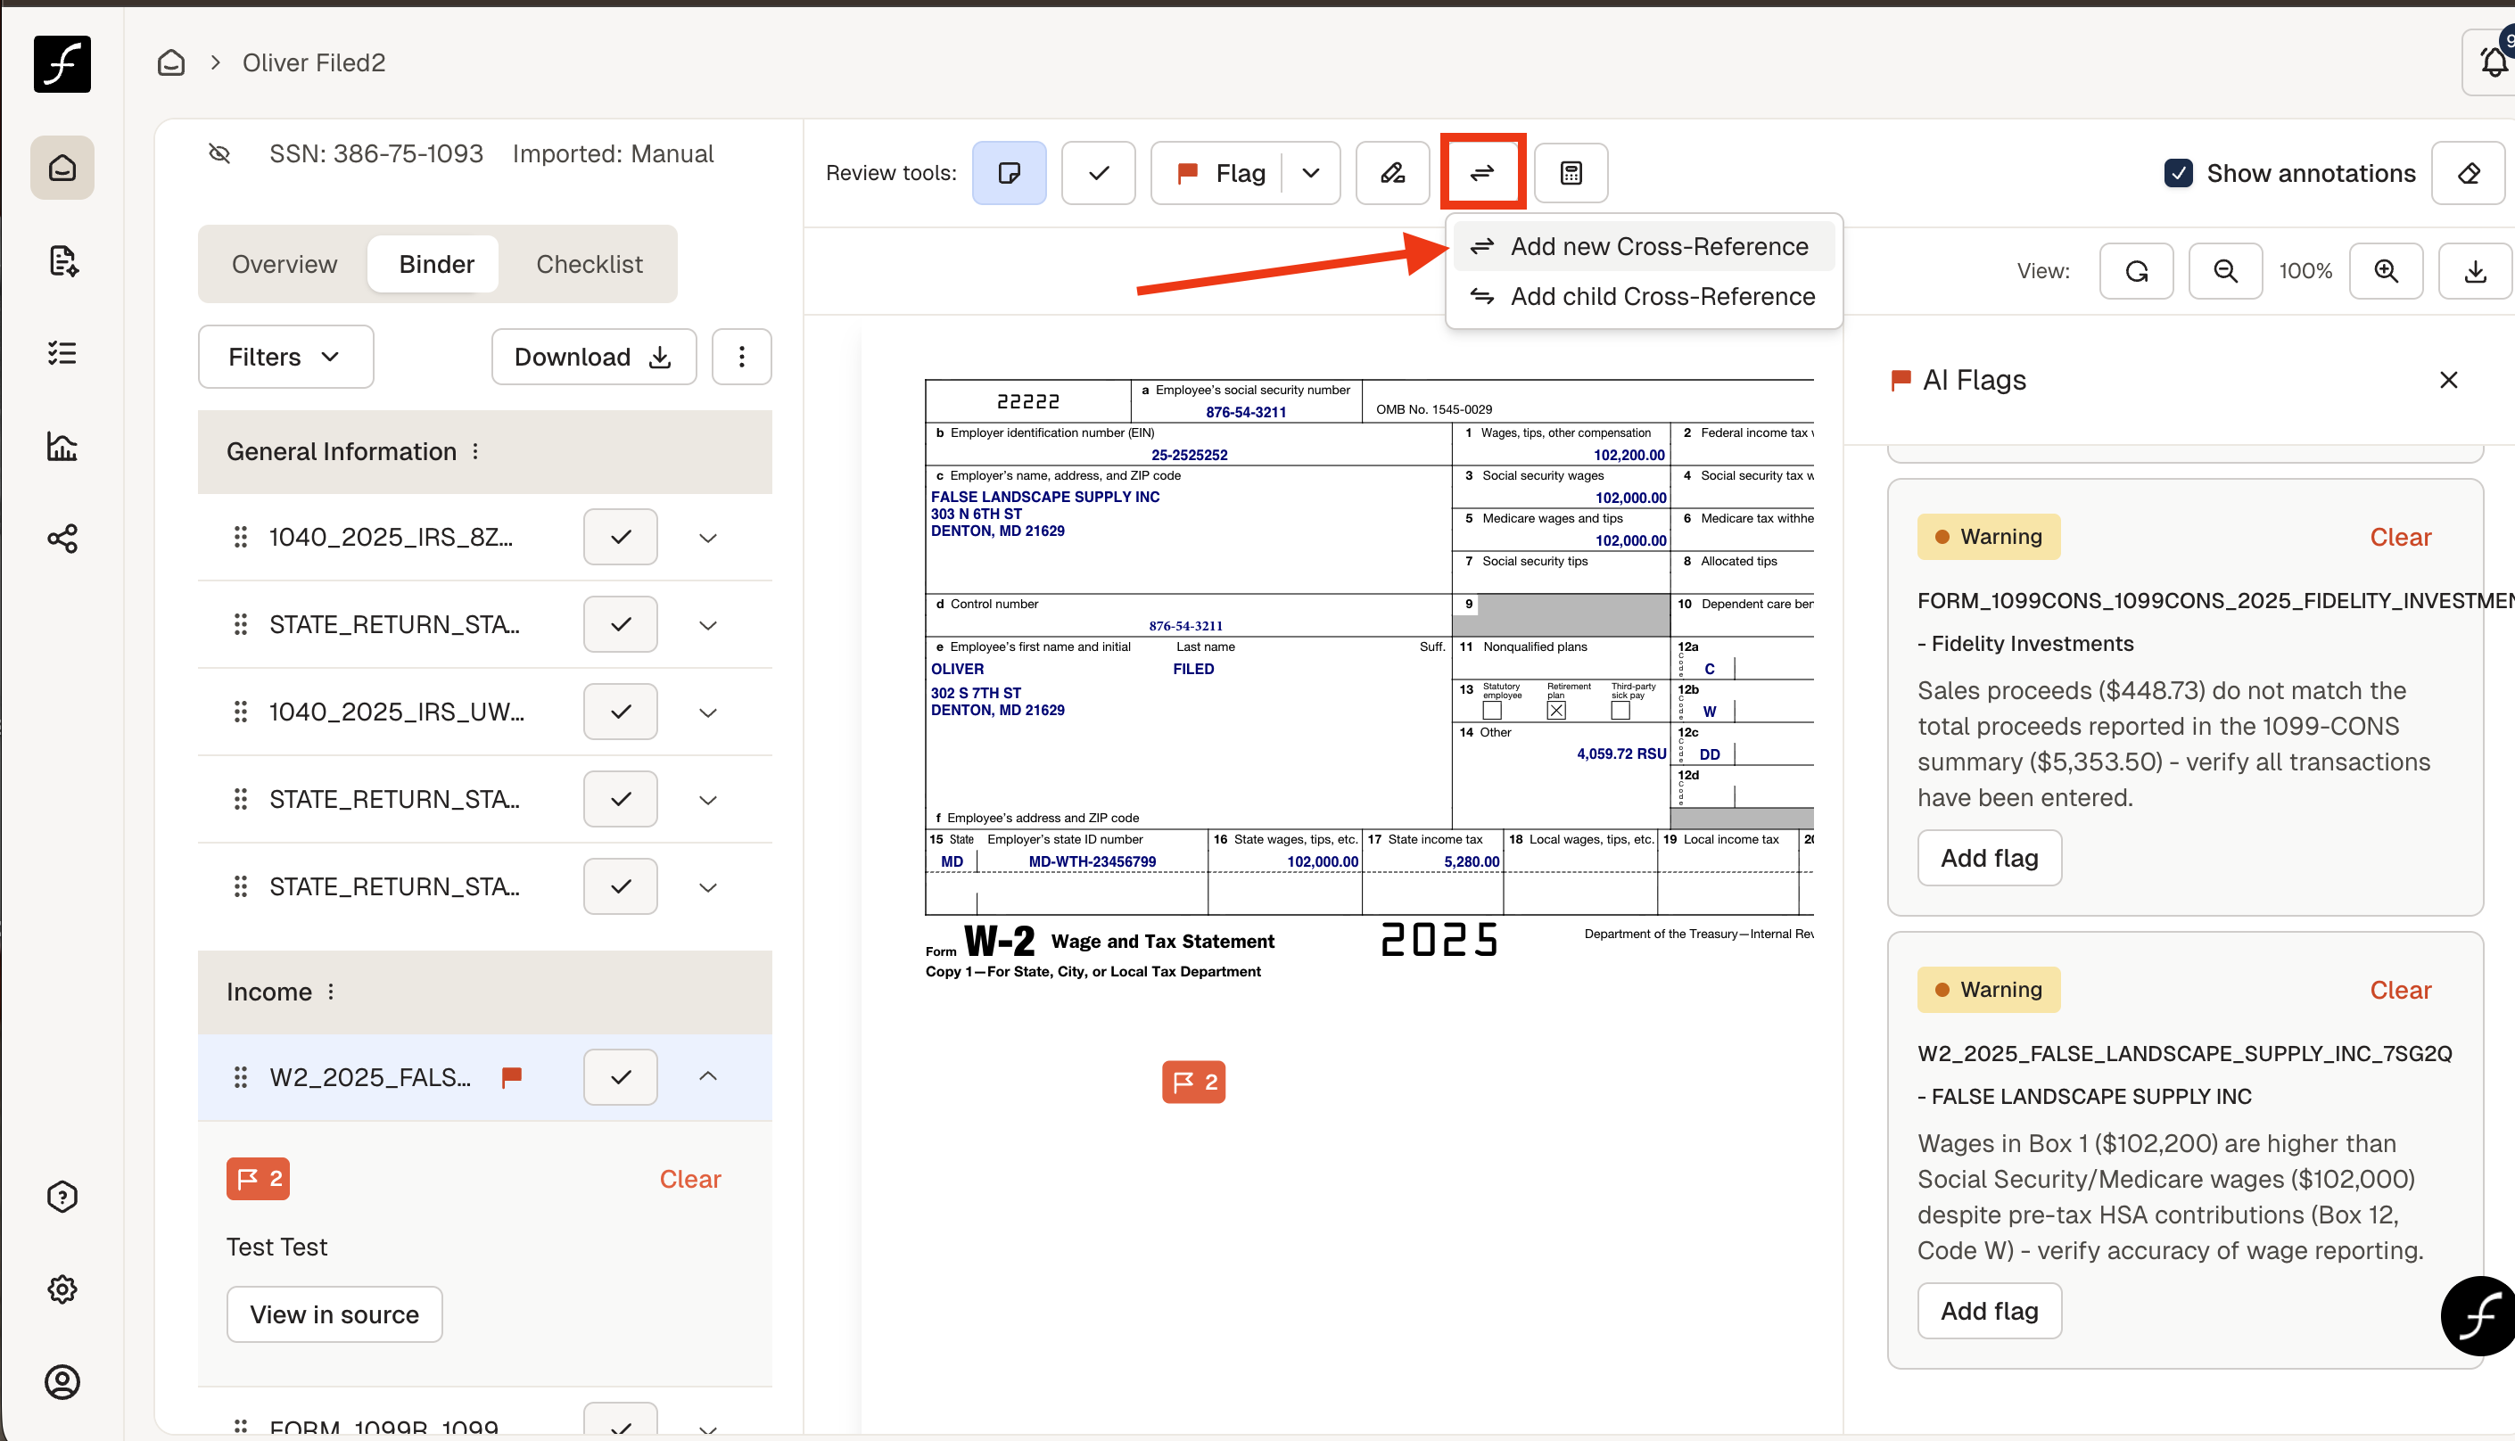Choose Add new Cross-Reference
This screenshot has width=2515, height=1441.
[x=1642, y=246]
